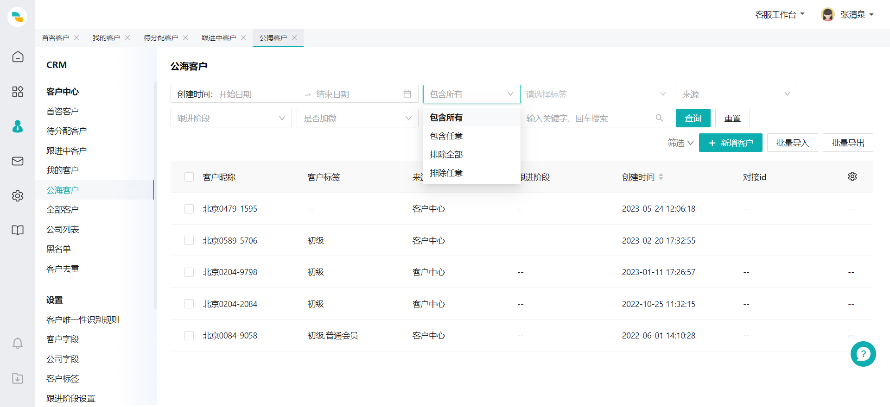
Task: Choose 排除任意 option
Action: pyautogui.click(x=471, y=173)
